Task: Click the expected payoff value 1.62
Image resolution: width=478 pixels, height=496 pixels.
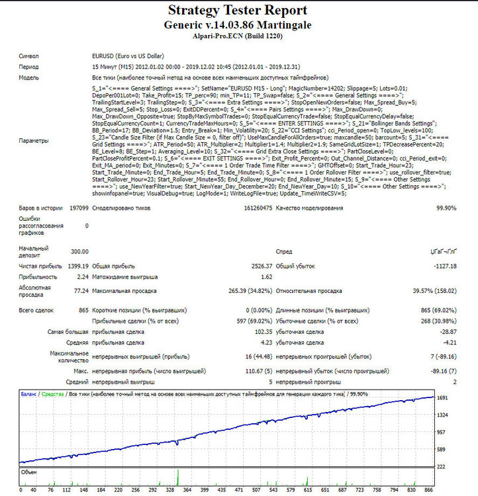Action: tap(266, 277)
